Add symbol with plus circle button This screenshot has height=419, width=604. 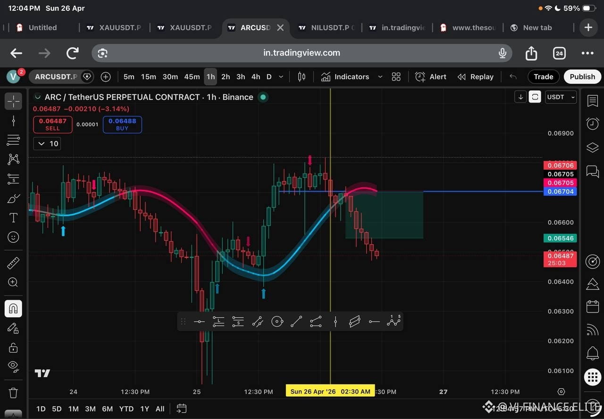coord(106,77)
